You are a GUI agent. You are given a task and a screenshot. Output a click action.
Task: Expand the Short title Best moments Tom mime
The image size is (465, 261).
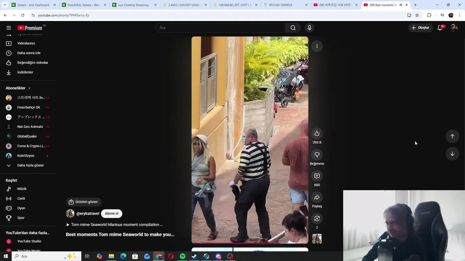120,235
